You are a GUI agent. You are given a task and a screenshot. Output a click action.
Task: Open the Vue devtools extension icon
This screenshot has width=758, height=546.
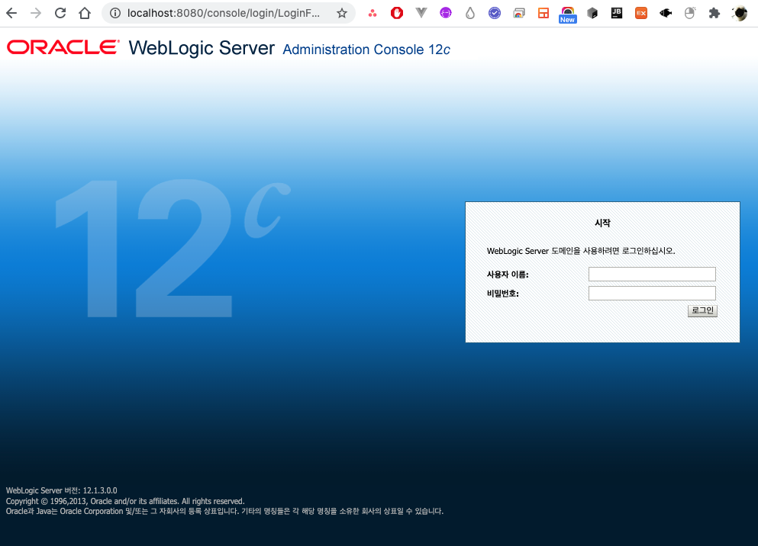pos(421,13)
